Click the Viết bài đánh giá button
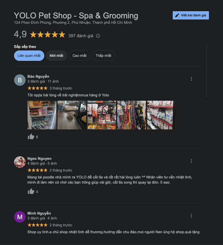 pos(191,15)
